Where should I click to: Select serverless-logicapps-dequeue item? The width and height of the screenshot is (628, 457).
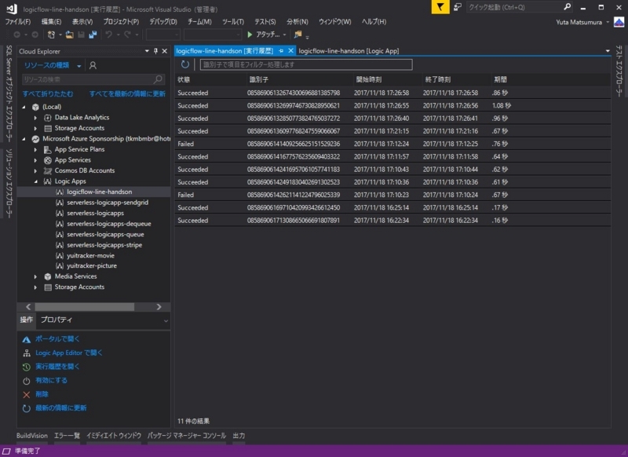108,224
